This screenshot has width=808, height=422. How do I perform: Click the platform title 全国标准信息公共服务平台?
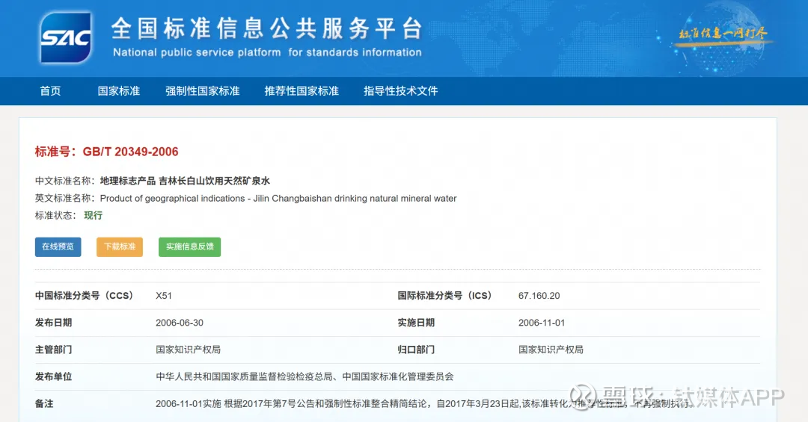point(267,28)
